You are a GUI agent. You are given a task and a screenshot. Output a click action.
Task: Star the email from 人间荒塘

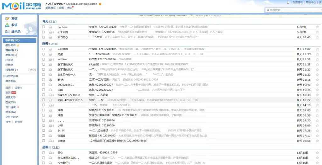click(x=317, y=49)
